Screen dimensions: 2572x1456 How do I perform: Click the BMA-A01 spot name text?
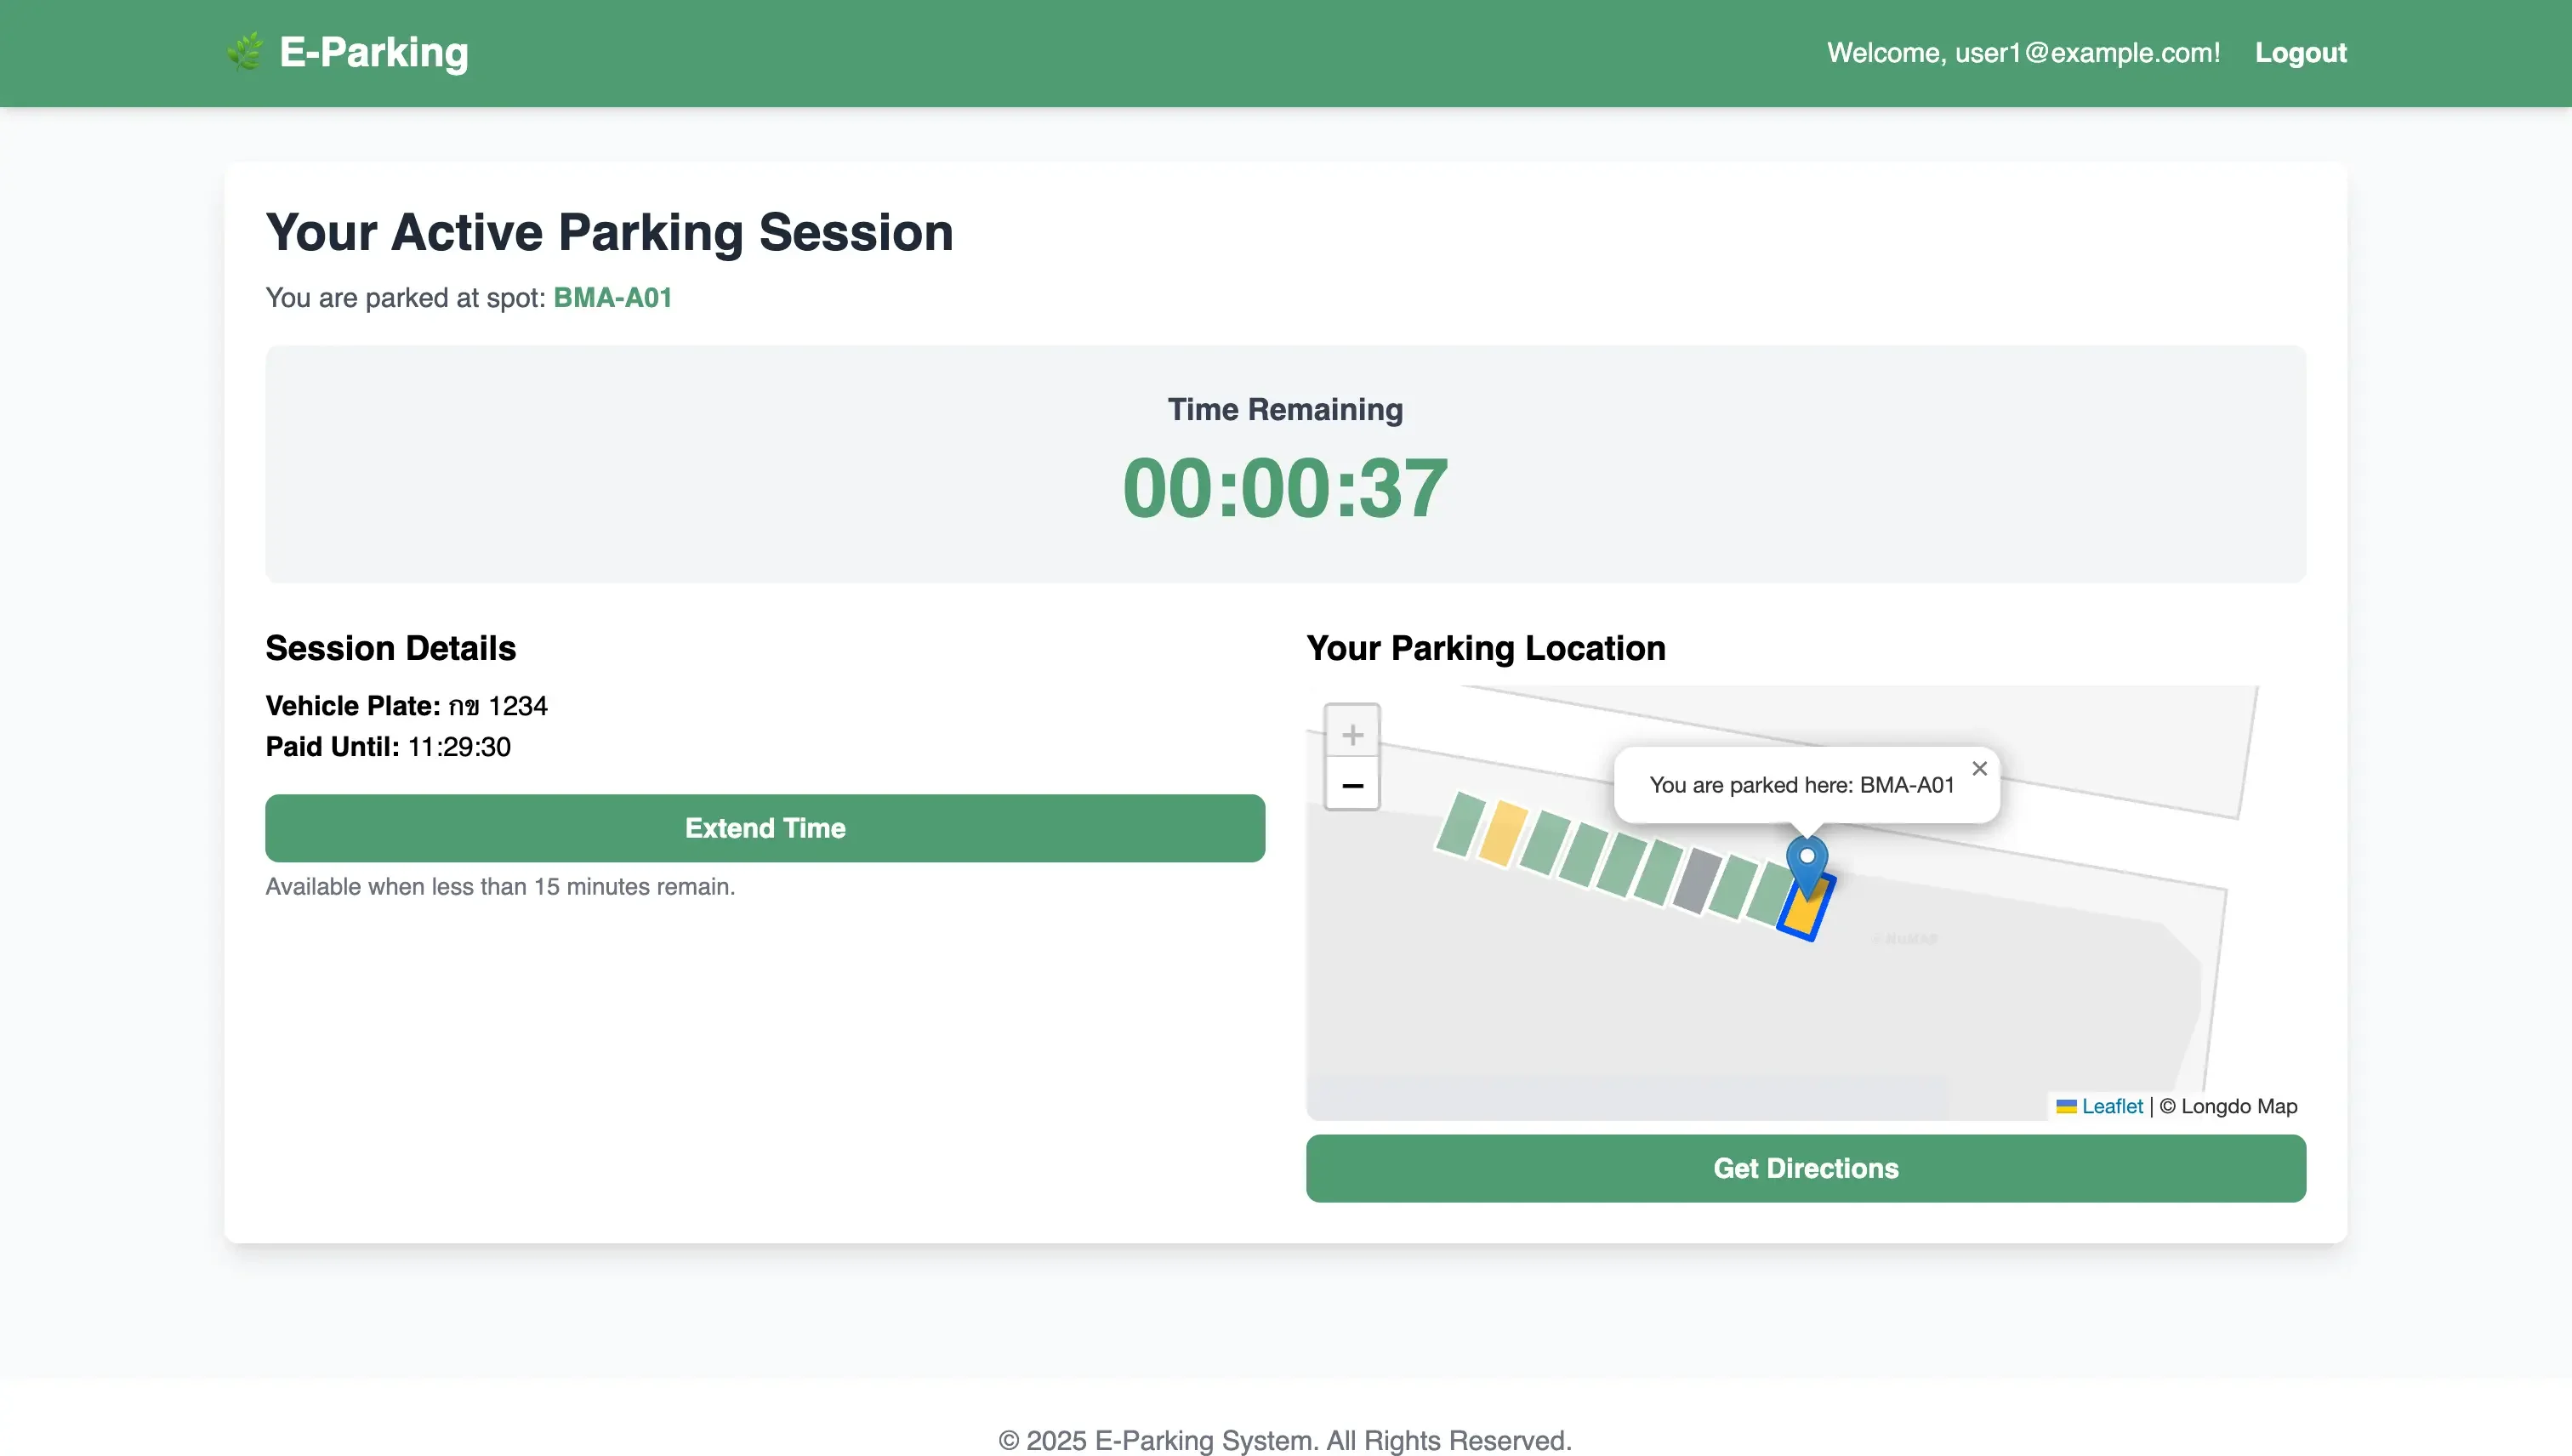tap(612, 298)
